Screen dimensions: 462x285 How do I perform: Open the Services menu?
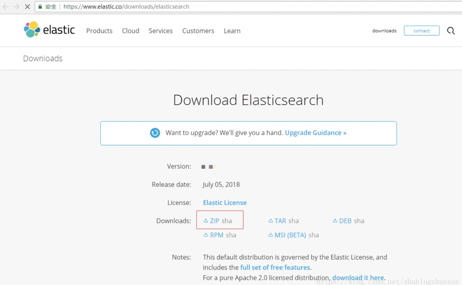161,30
